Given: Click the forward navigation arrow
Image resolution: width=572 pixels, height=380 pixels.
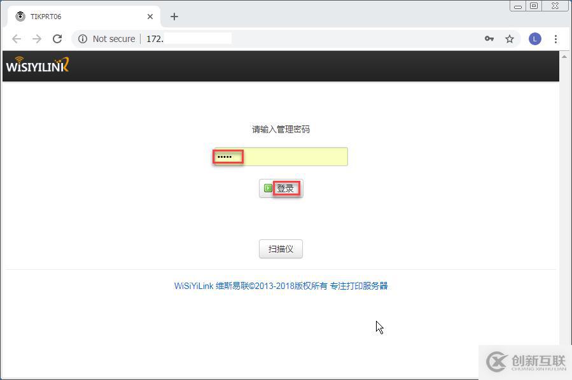Looking at the screenshot, I should pyautogui.click(x=37, y=38).
